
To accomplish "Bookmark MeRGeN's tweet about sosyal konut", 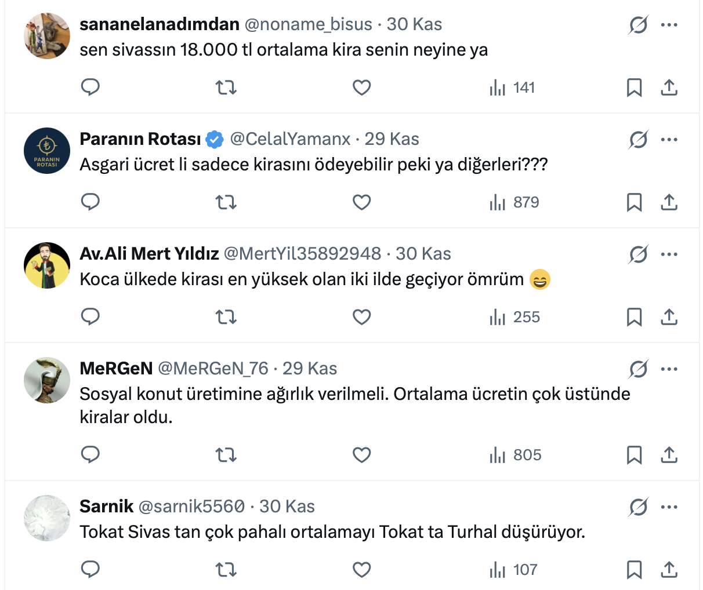I will coord(634,455).
